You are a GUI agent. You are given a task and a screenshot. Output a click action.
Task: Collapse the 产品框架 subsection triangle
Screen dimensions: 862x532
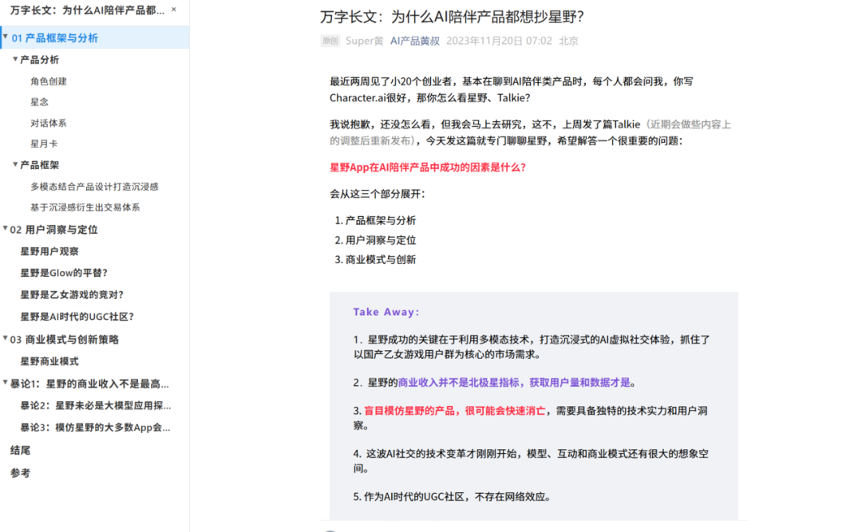coord(15,165)
